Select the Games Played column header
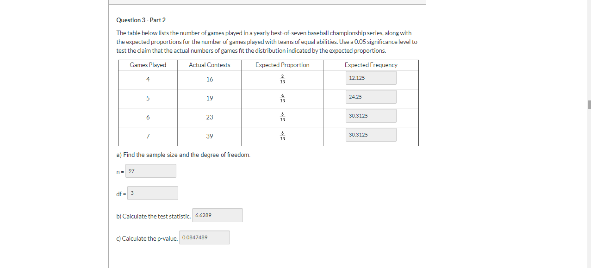The width and height of the screenshot is (591, 268). (147, 65)
